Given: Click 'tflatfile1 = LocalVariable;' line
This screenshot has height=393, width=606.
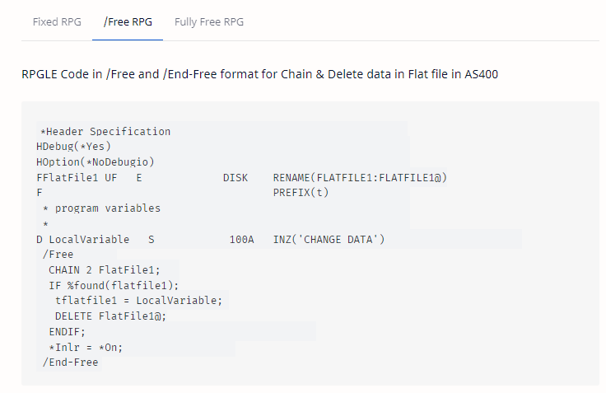Looking at the screenshot, I should click(x=139, y=301).
